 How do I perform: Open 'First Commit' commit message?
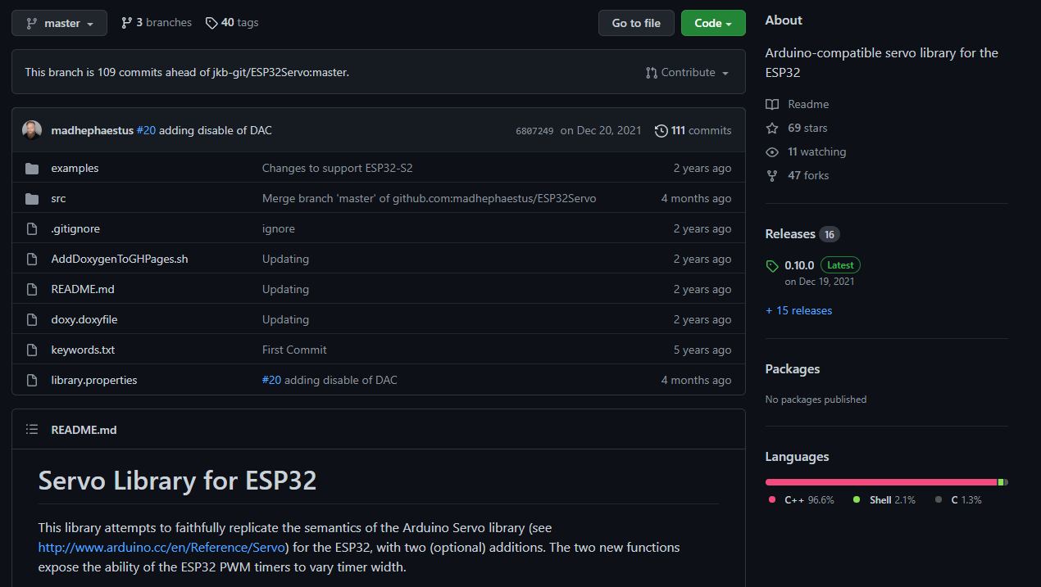294,350
